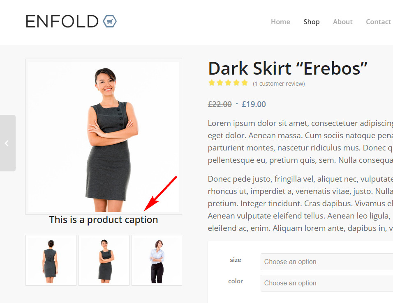The width and height of the screenshot is (393, 303).
Task: Click the first yellow rating star
Action: click(x=212, y=83)
